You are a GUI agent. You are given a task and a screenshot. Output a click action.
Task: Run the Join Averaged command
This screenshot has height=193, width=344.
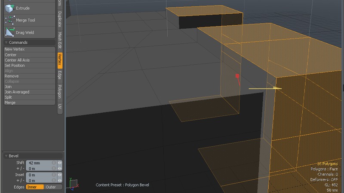point(29,92)
